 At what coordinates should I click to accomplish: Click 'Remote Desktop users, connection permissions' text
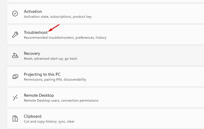click(x=61, y=100)
